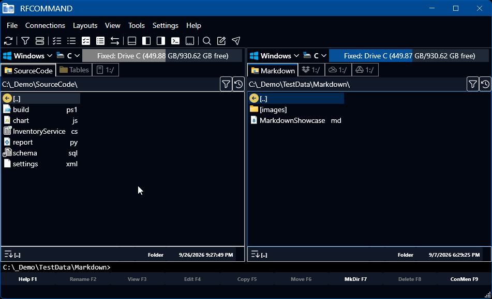Select the SourceCode tab
The height and width of the screenshot is (299, 492).
pyautogui.click(x=28, y=70)
